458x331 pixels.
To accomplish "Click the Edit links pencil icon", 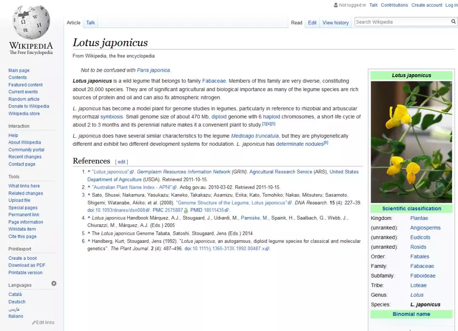I will [x=34, y=323].
